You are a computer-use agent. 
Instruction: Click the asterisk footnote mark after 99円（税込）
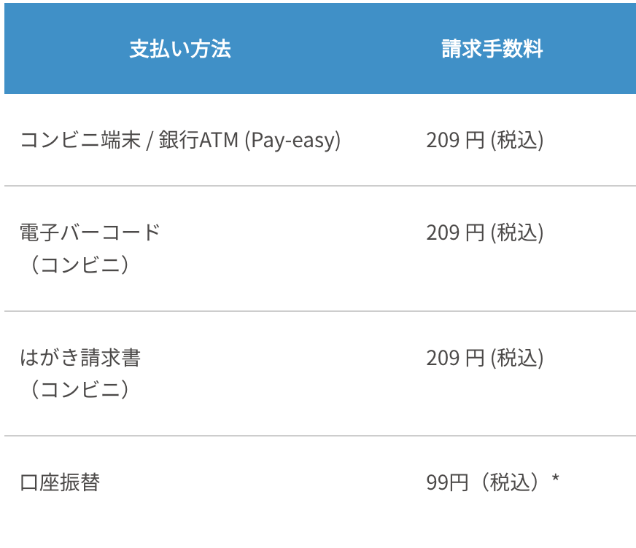pos(556,479)
